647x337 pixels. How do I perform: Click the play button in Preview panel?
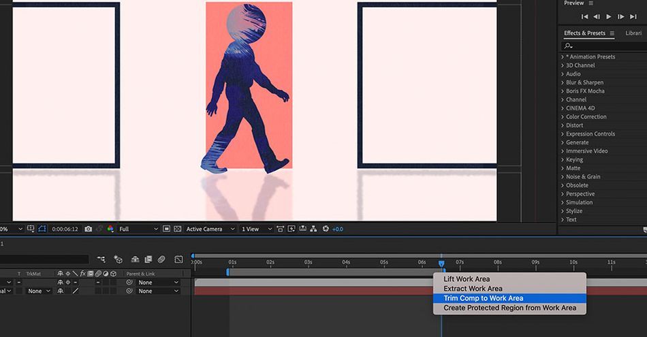click(609, 16)
